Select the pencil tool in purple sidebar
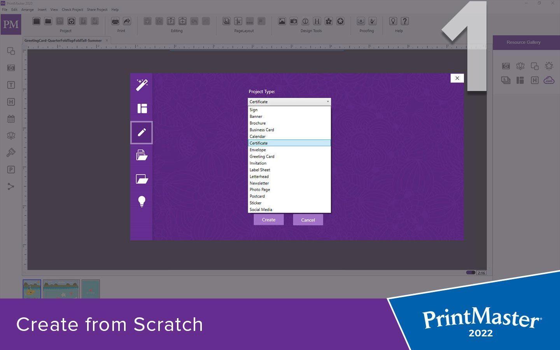Screen dimensions: 560x350 142,132
